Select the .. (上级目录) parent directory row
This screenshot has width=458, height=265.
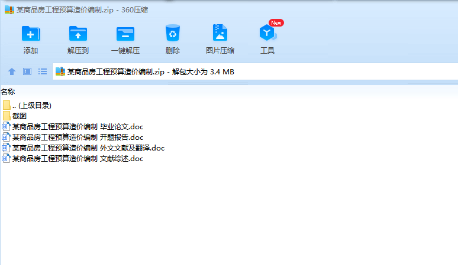click(x=27, y=106)
